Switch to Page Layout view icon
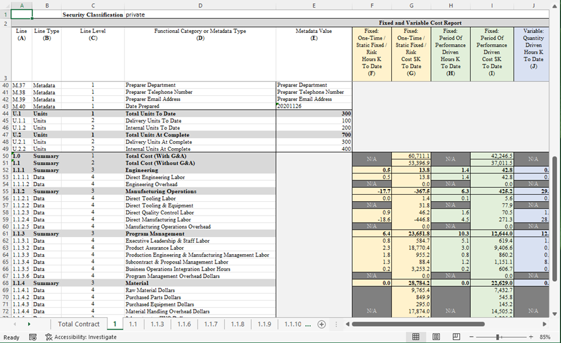Screen dimensions: 561x343 pos(436,337)
